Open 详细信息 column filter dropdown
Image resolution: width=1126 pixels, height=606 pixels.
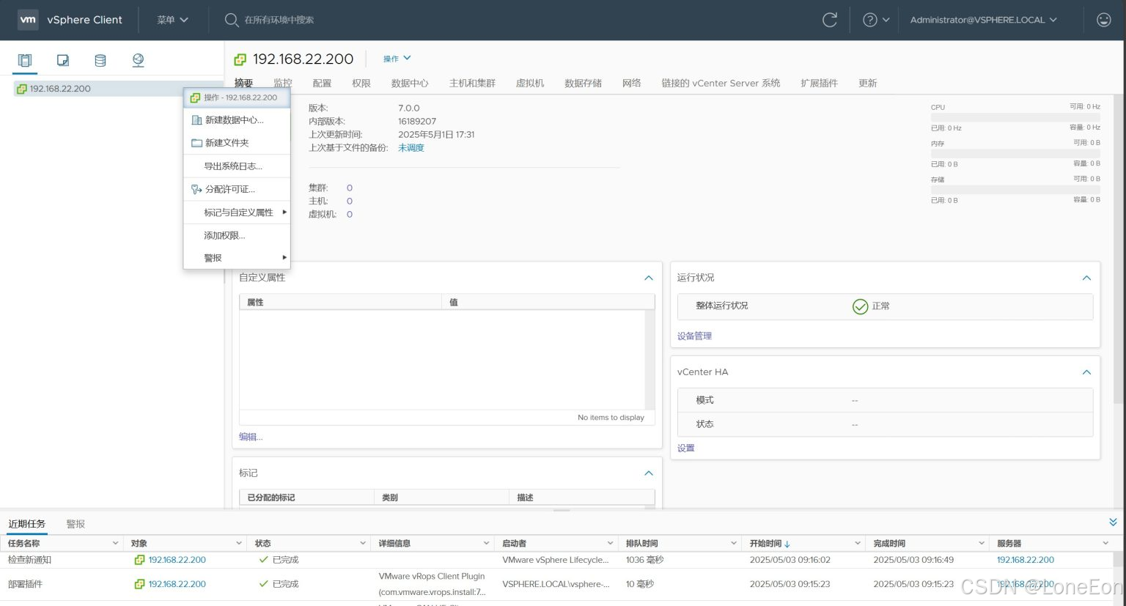point(486,543)
